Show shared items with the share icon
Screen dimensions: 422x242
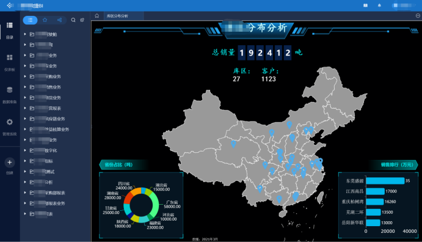pos(59,20)
